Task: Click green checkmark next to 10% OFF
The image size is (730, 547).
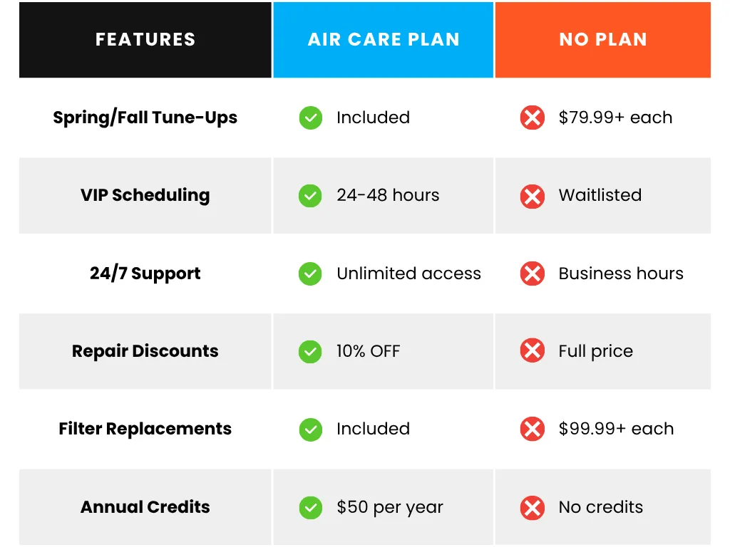Action: coord(310,351)
